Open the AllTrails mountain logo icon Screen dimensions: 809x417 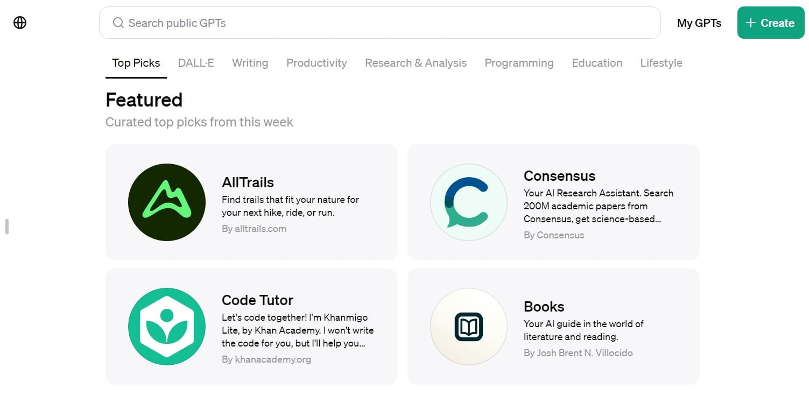coord(167,202)
